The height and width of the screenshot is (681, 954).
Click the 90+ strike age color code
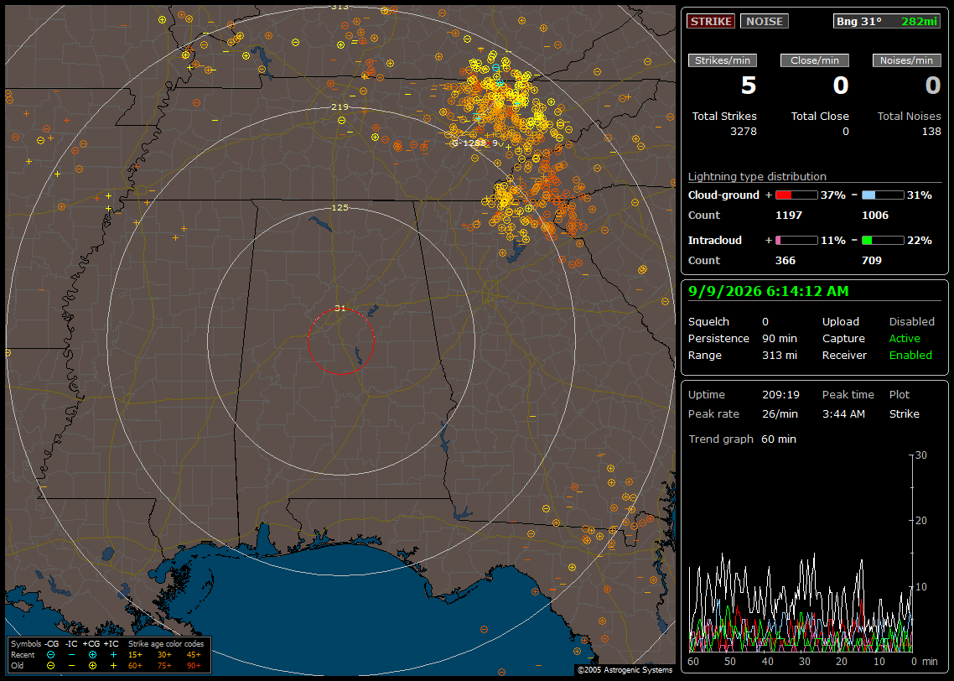tap(194, 666)
